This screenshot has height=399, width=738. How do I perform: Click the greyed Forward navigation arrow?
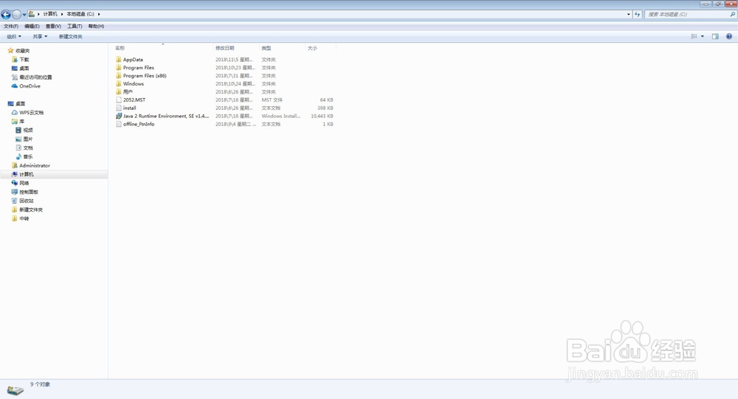[16, 15]
